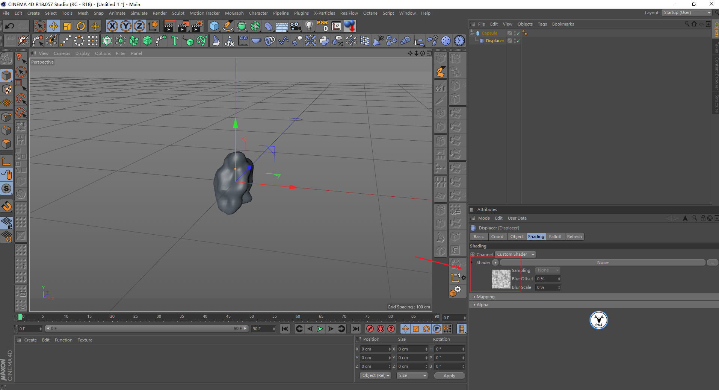
Task: Open the Edit Render Settings icon
Action: point(197,26)
